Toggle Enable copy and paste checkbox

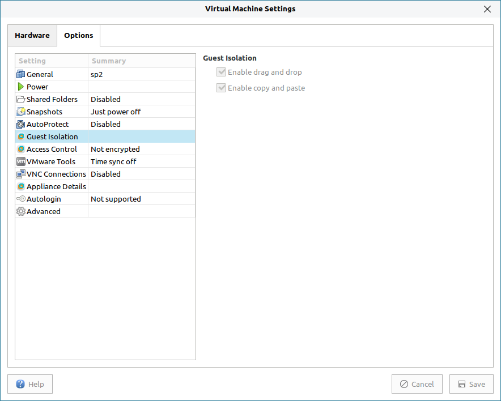click(x=221, y=88)
